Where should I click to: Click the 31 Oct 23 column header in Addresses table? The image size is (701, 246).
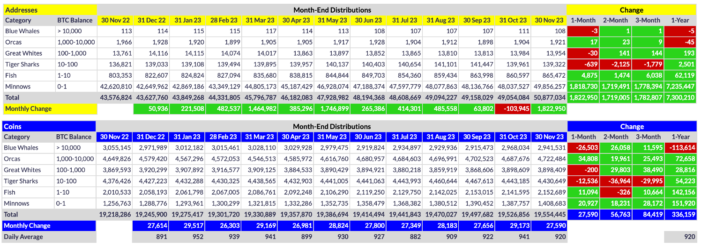coord(513,20)
